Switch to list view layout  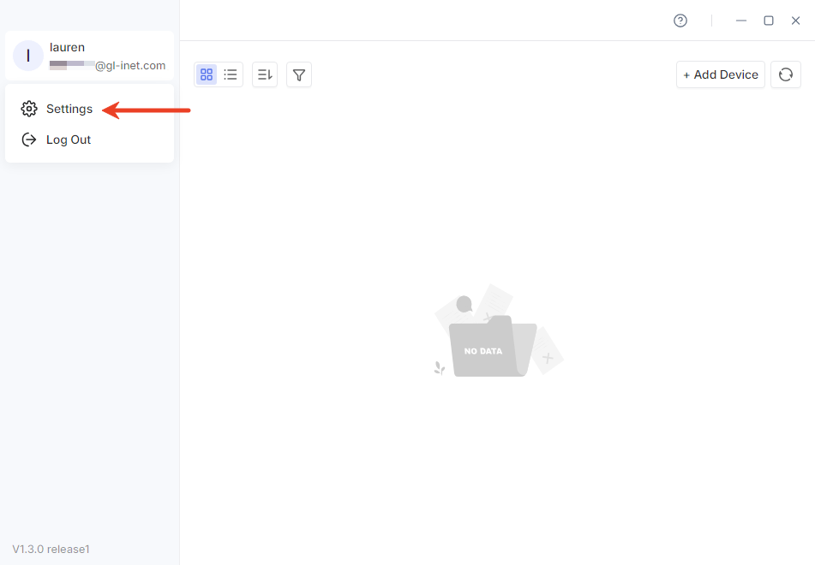coord(231,74)
